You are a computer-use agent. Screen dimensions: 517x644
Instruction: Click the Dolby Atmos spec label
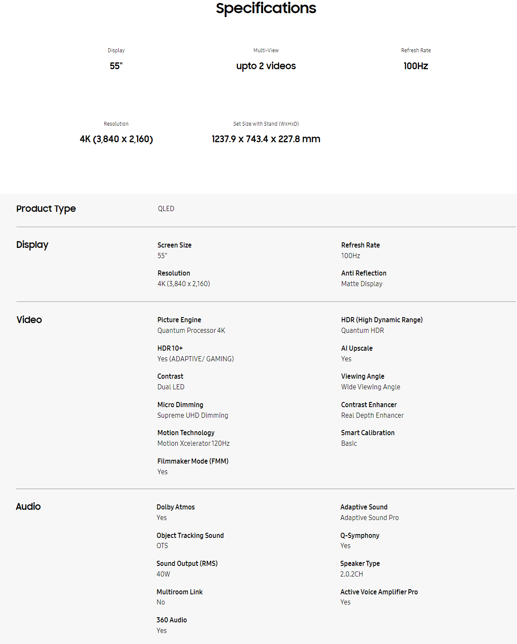pos(176,507)
